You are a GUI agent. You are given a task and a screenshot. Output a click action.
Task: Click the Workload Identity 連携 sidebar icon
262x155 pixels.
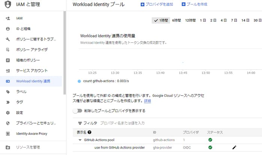point(8,81)
